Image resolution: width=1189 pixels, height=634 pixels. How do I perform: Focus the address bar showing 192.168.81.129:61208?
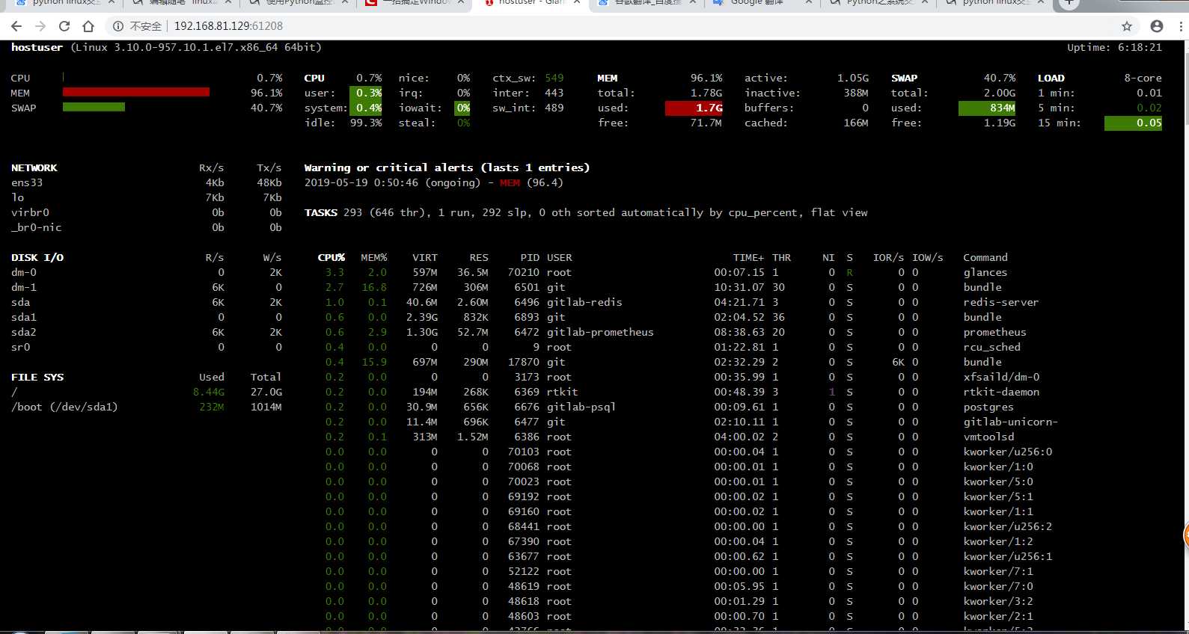[228, 26]
